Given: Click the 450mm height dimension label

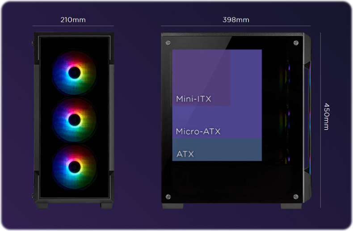Looking at the screenshot, I should click(x=327, y=117).
